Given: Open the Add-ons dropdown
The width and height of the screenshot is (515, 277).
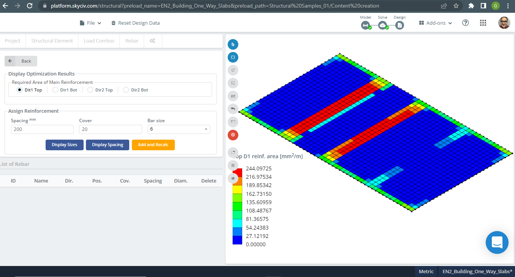Looking at the screenshot, I should coord(435,23).
